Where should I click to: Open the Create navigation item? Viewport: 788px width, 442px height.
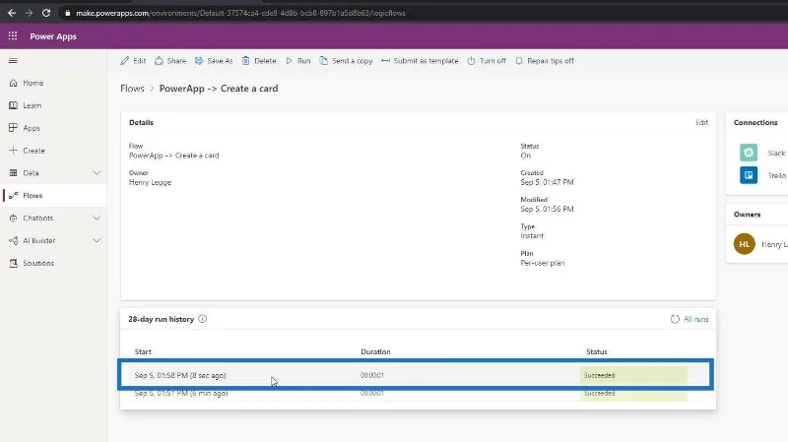tap(53, 151)
